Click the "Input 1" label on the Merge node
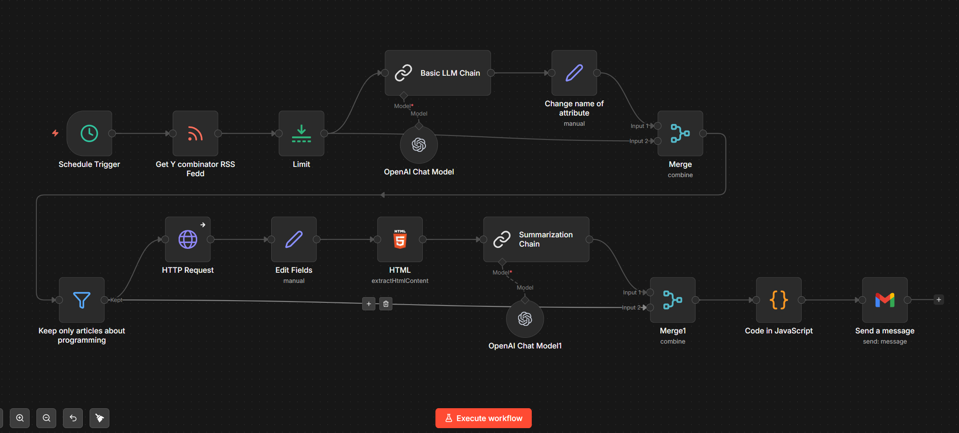 639,126
